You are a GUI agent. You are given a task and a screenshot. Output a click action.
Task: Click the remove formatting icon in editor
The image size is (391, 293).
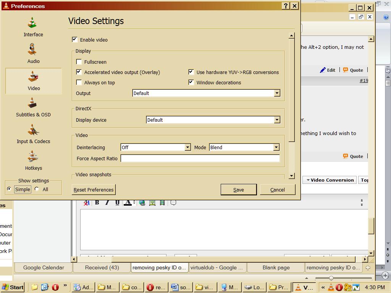coord(87,203)
